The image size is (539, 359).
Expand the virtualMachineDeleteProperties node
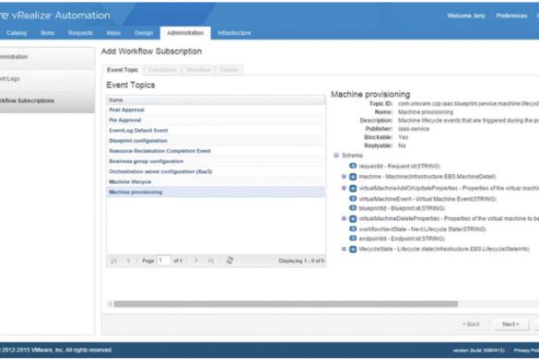[x=344, y=218]
